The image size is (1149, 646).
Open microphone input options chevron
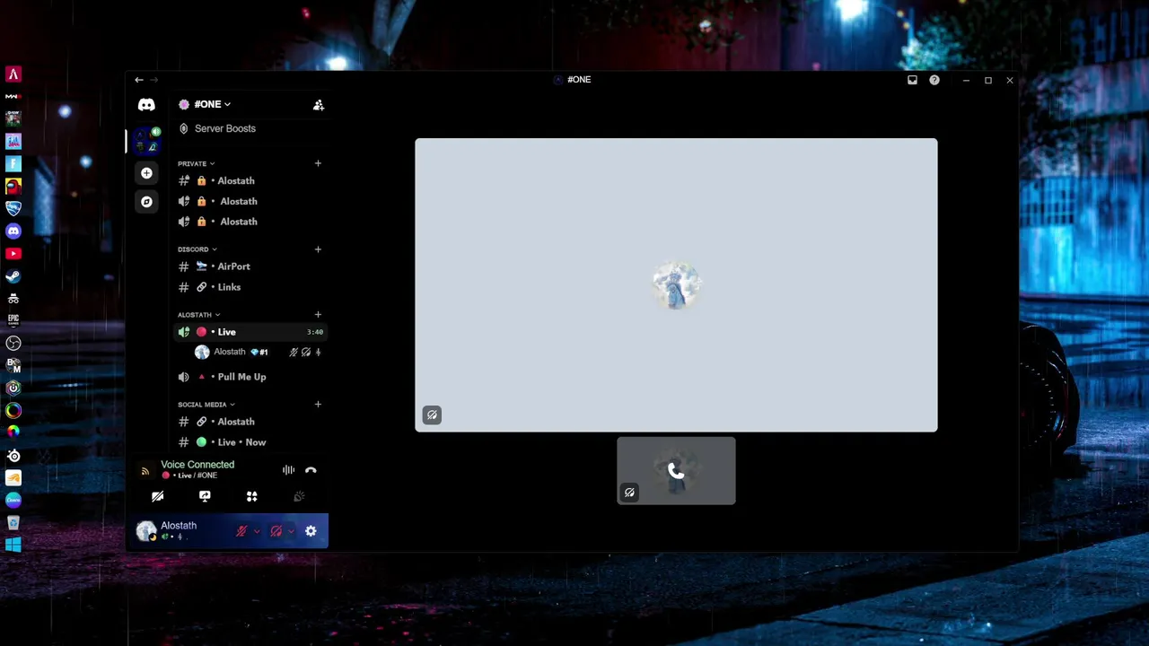point(257,531)
